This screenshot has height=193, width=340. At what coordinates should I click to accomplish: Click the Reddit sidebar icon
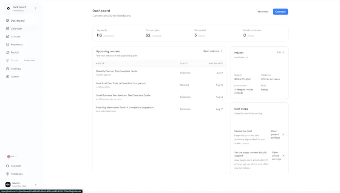(x=8, y=52)
